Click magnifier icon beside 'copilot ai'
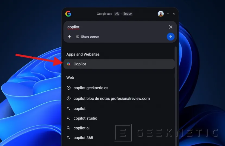 (x=69, y=128)
